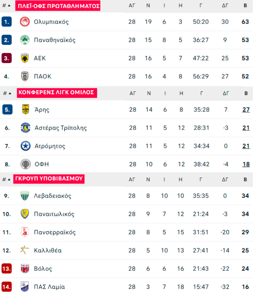
Task: Click the Λεβαδειακός green shield logo
Action: point(25,196)
